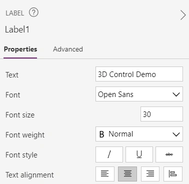
Task: Open the Font dropdown showing Open Sans
Action: click(139, 94)
